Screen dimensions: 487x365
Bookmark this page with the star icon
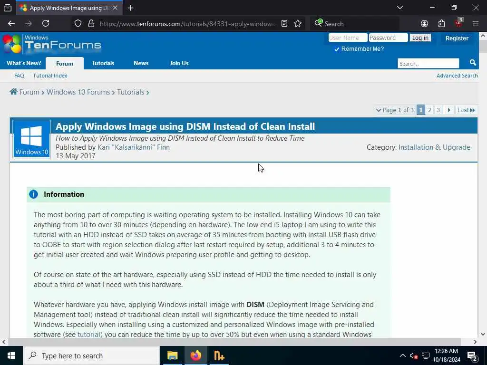[298, 24]
